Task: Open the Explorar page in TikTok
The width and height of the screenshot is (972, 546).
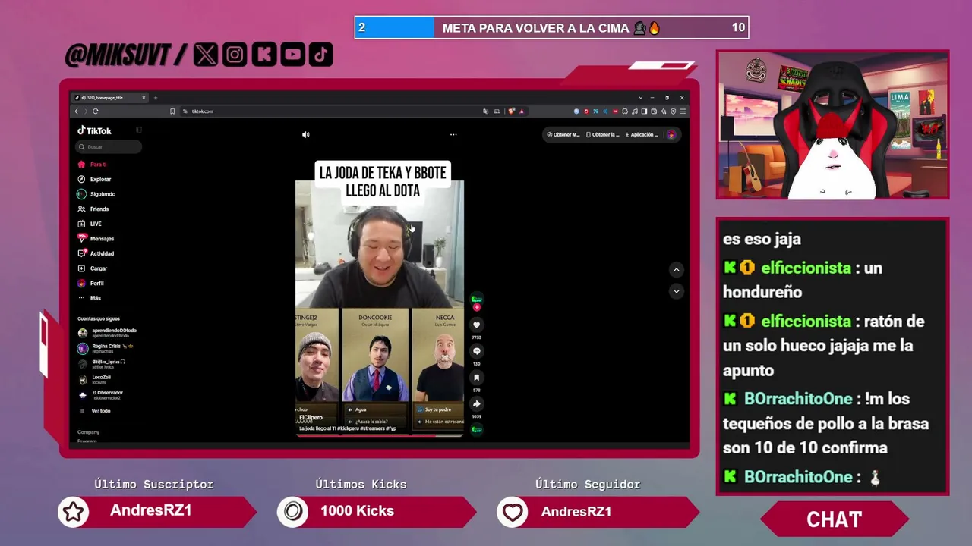Action: tap(94, 179)
